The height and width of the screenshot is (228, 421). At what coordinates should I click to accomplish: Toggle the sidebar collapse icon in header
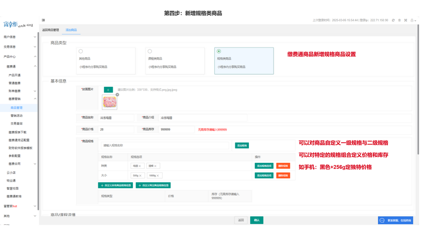[x=43, y=20]
